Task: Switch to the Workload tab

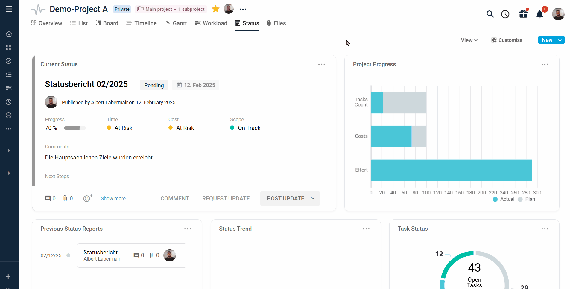Action: (211, 23)
